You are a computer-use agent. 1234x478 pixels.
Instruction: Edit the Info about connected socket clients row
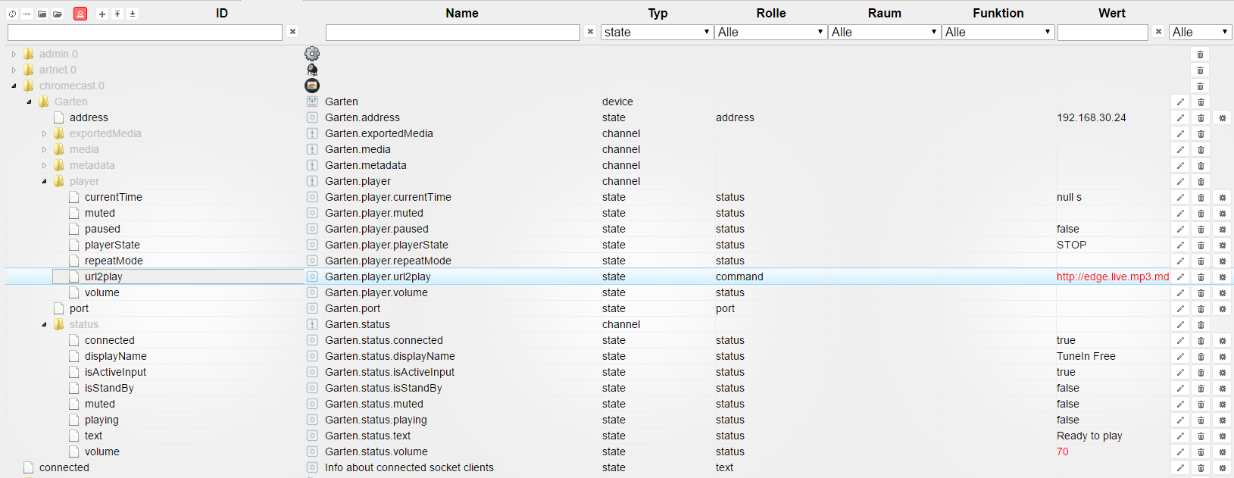[x=1180, y=468]
